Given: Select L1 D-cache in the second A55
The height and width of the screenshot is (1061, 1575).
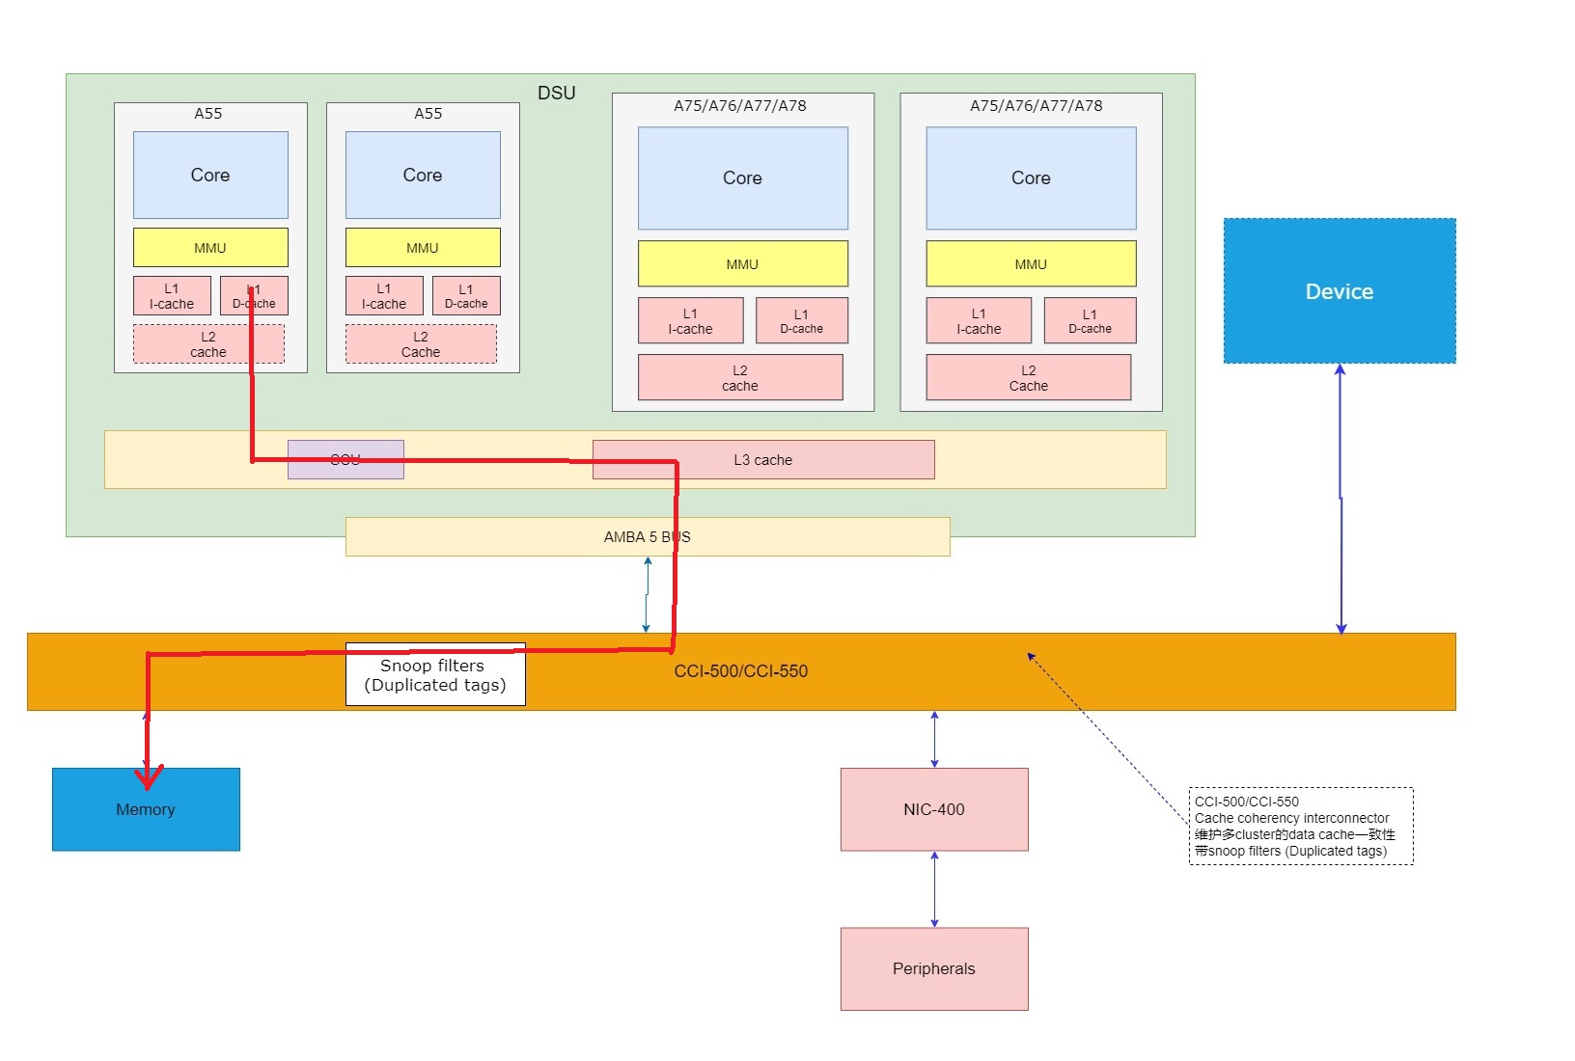Looking at the screenshot, I should pyautogui.click(x=466, y=296).
